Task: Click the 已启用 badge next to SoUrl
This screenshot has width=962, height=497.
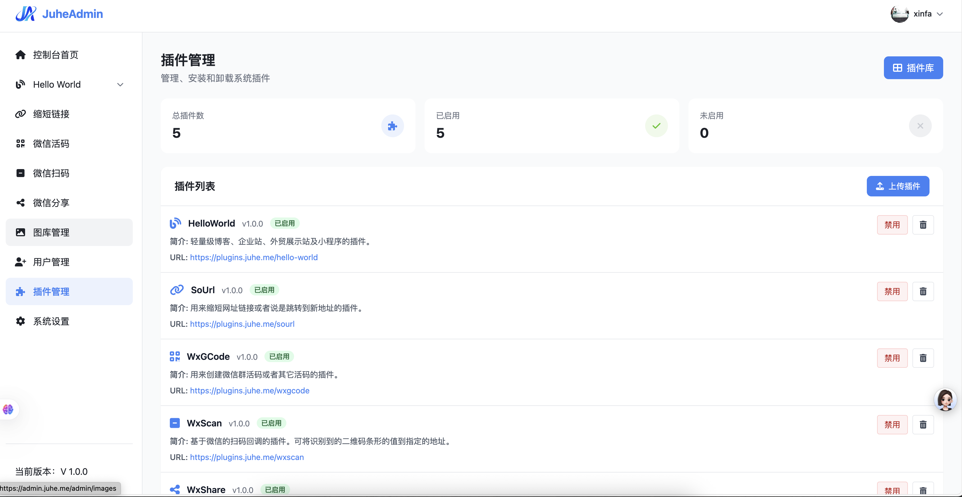Action: (x=264, y=290)
